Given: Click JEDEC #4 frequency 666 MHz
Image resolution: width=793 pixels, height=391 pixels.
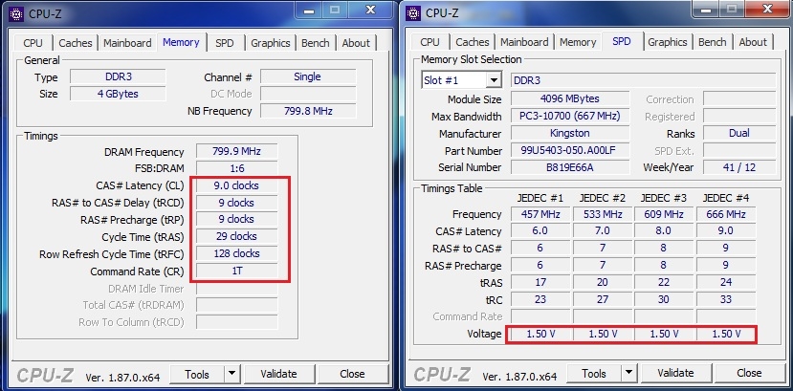Looking at the screenshot, I should (726, 214).
